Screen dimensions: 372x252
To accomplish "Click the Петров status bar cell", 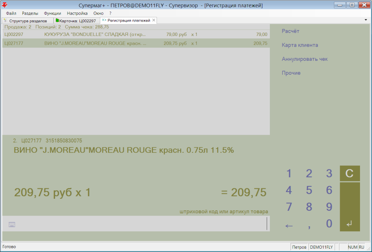I will 299,247.
